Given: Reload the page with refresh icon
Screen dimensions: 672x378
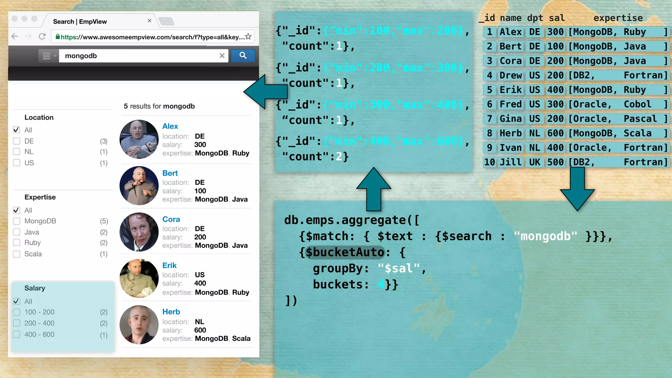Looking at the screenshot, I should [x=42, y=36].
